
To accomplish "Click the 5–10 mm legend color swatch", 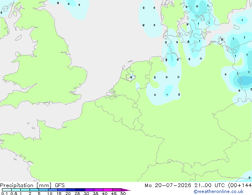I will [x=43, y=190].
